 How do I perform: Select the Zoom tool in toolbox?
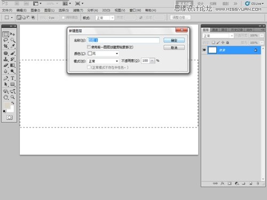(x=12, y=97)
